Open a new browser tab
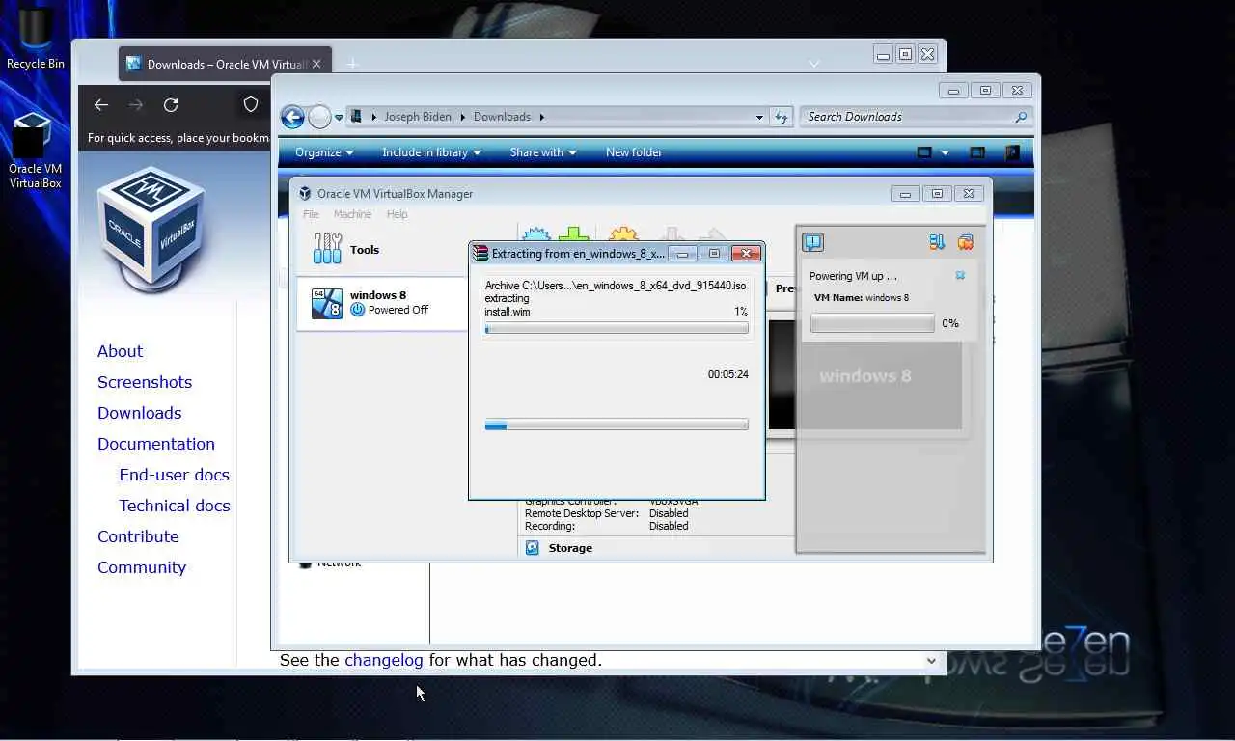The height and width of the screenshot is (741, 1235). coord(352,64)
